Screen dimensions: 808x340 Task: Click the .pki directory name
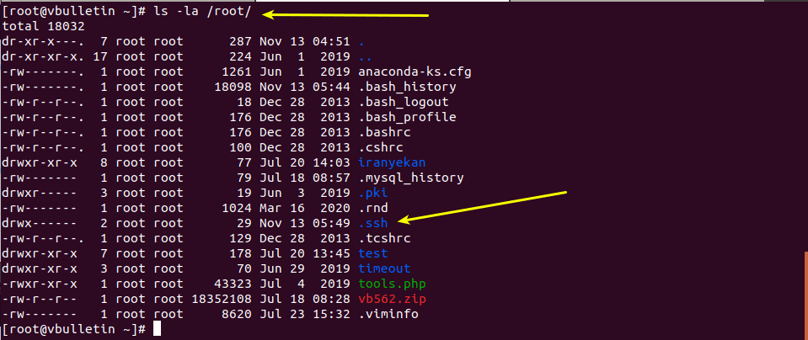tap(373, 193)
